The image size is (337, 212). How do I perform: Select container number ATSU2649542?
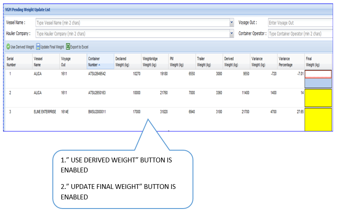coord(97,74)
